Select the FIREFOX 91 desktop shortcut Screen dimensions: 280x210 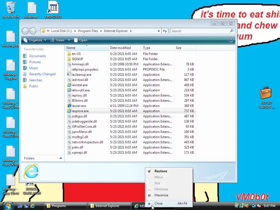click(x=53, y=10)
